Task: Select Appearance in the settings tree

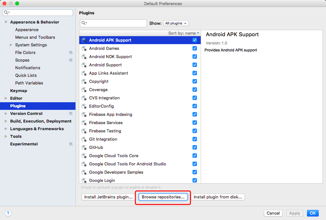Action: pos(27,30)
